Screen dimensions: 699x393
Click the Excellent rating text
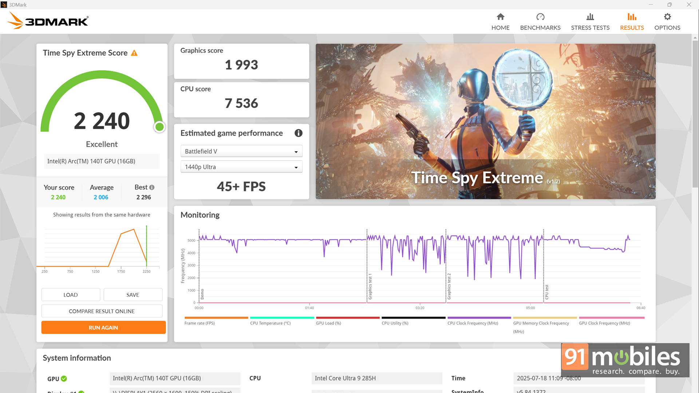click(x=102, y=144)
